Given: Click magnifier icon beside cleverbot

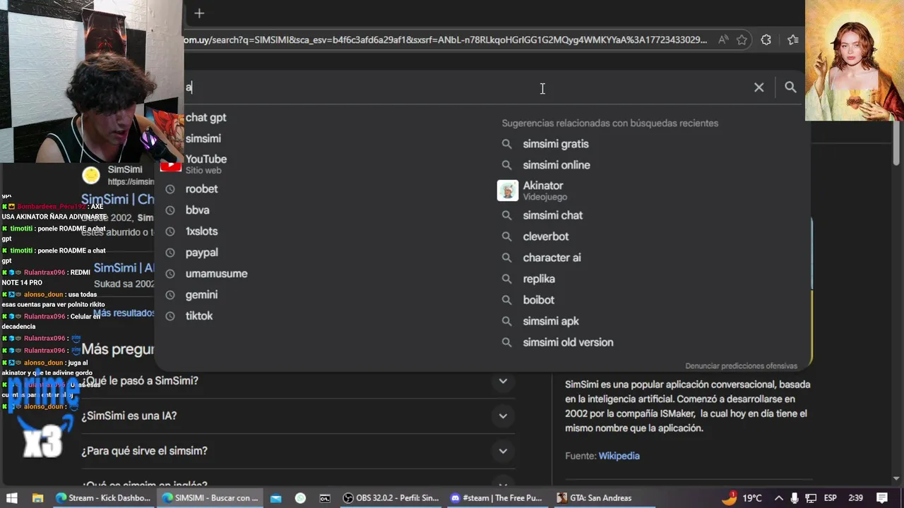Looking at the screenshot, I should click(x=506, y=236).
